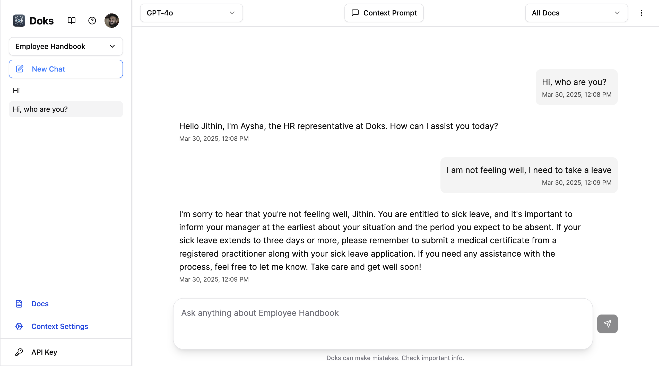
Task: Click the Context Settings gear icon
Action: pyautogui.click(x=19, y=326)
